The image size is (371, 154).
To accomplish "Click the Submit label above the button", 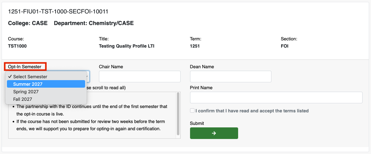I will (x=197, y=123).
